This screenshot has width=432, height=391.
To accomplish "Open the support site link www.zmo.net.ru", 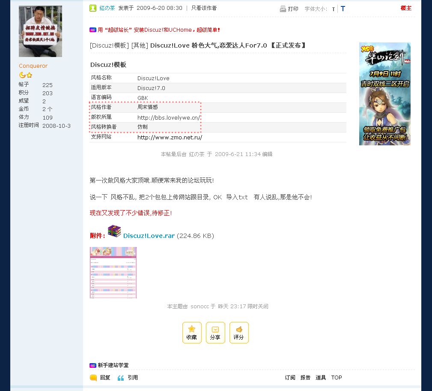I will 170,138.
